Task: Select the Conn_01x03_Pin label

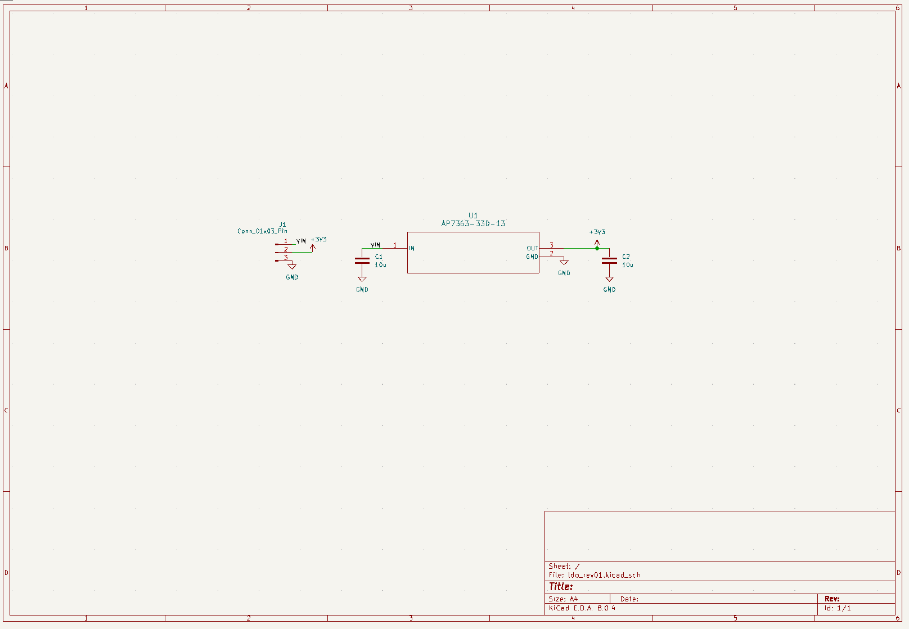Action: [262, 231]
